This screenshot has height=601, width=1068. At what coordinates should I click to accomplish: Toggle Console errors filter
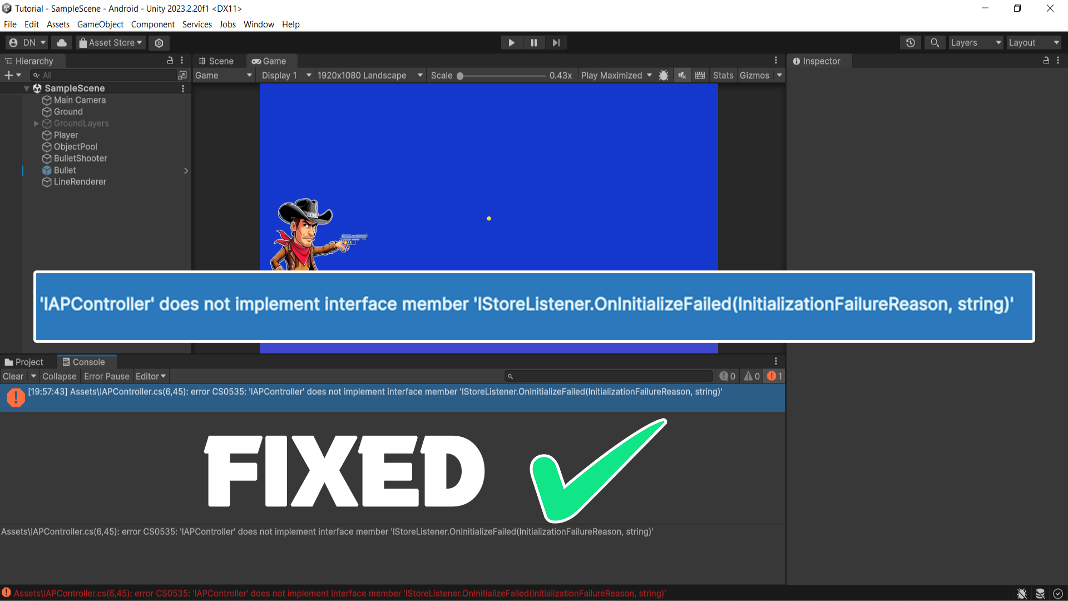coord(775,377)
